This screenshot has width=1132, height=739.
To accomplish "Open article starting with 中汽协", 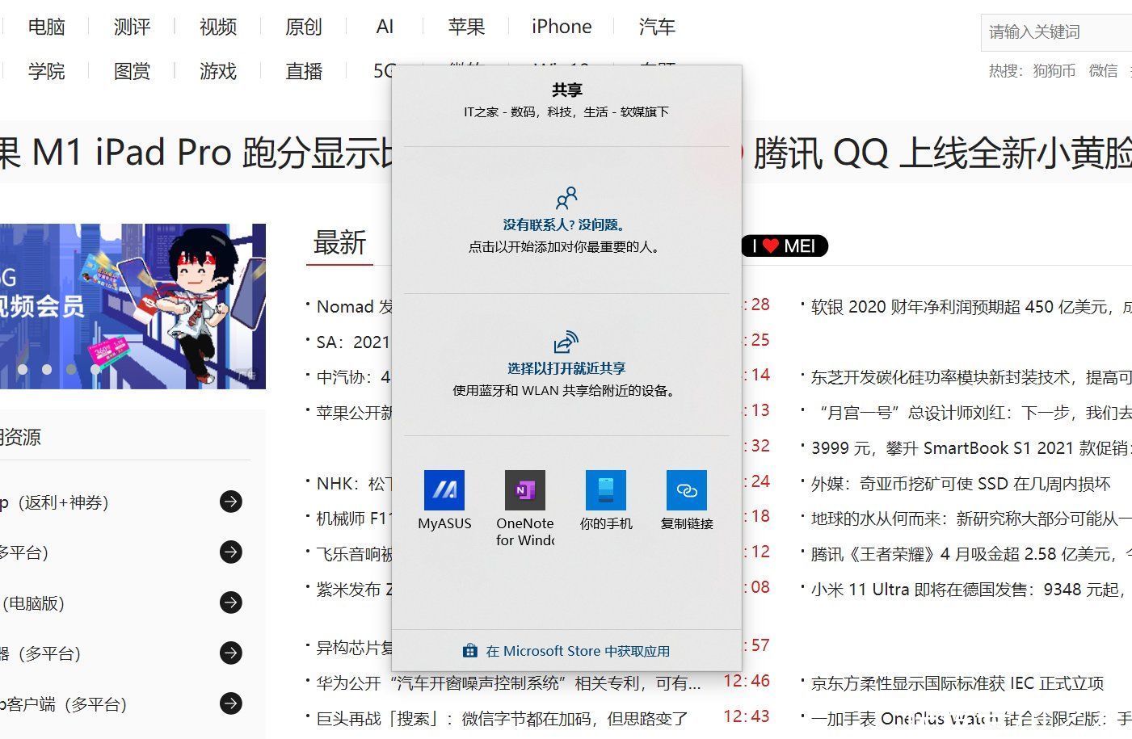I will [x=354, y=377].
